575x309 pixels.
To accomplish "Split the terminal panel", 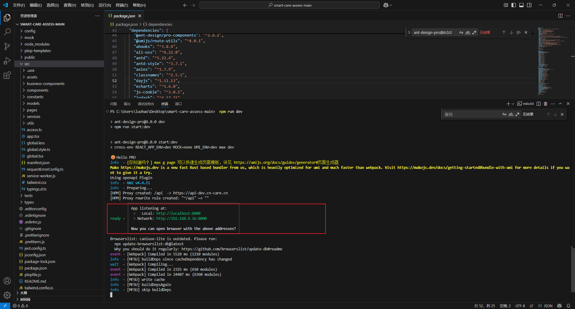I will pyautogui.click(x=538, y=104).
